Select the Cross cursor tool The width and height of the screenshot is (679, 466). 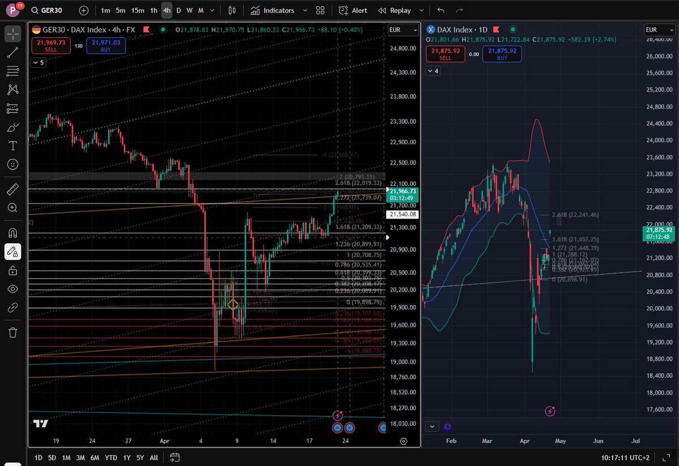(x=12, y=34)
